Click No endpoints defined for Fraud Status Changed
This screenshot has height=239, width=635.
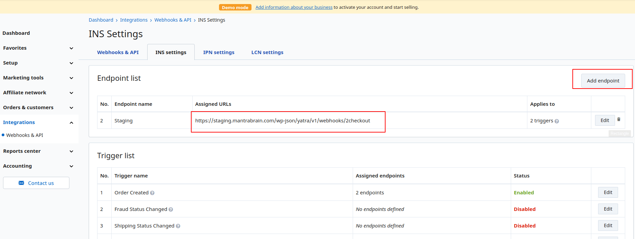380,209
